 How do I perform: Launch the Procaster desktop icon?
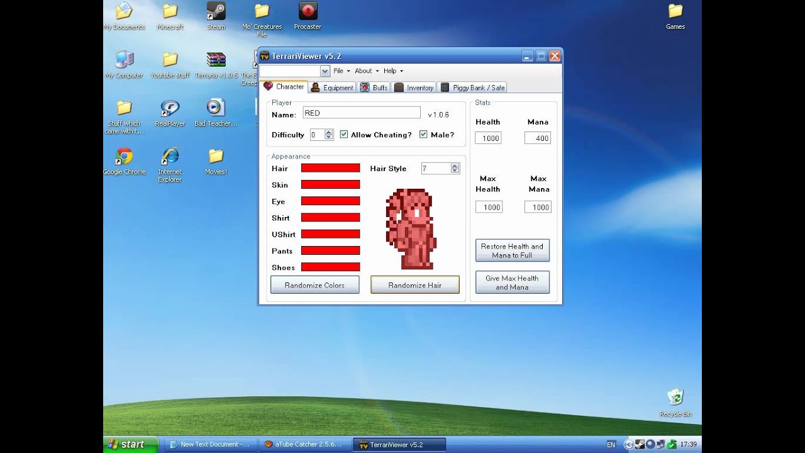pyautogui.click(x=308, y=16)
